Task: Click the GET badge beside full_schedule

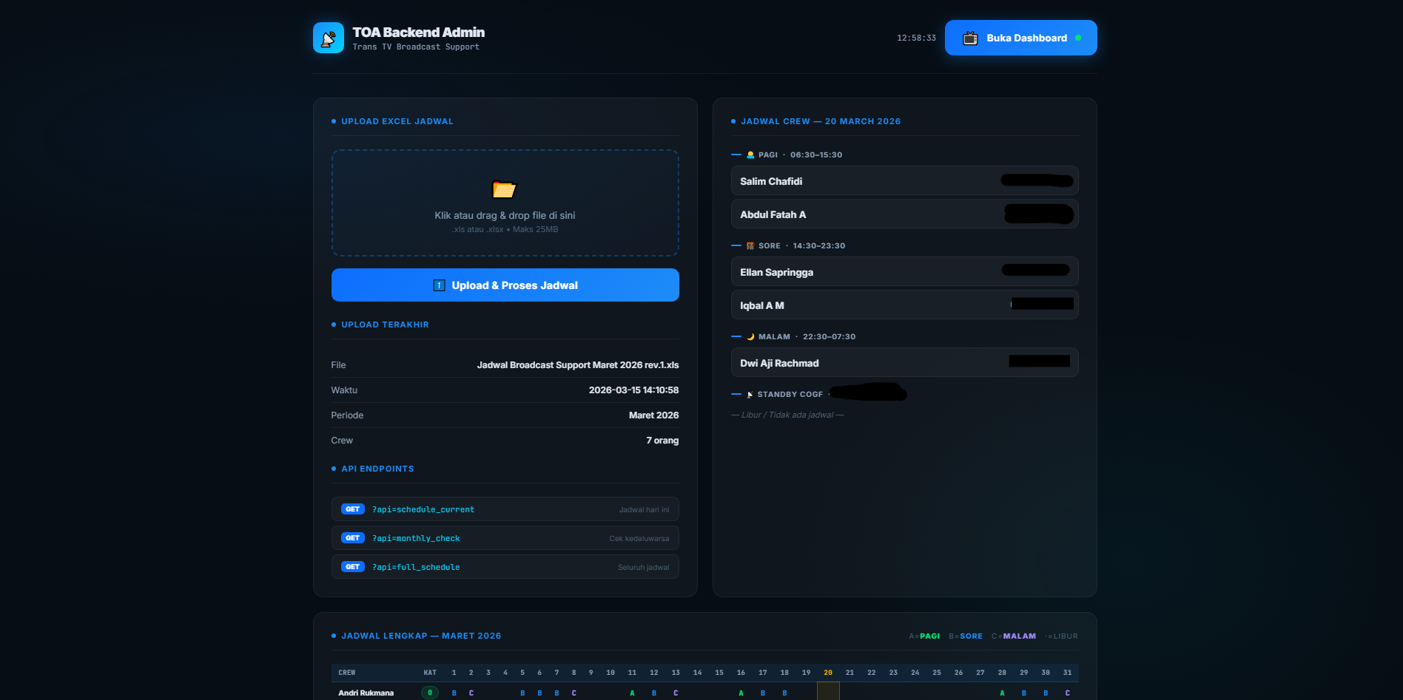Action: coord(353,567)
